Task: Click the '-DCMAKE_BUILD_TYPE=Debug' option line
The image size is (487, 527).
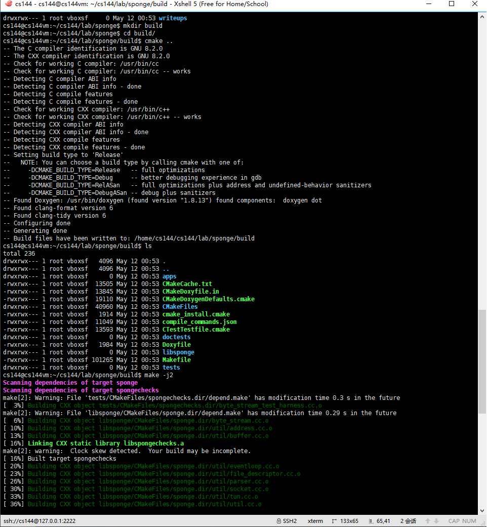Action: click(x=132, y=178)
